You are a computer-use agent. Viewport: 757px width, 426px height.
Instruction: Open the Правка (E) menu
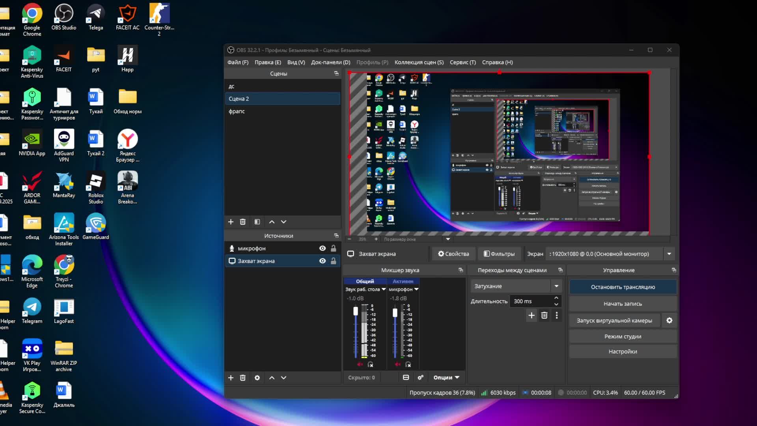tap(268, 62)
